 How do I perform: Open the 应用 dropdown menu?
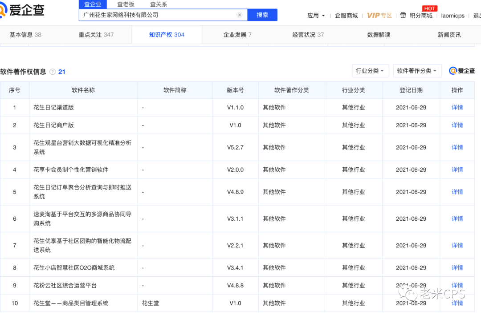point(316,15)
